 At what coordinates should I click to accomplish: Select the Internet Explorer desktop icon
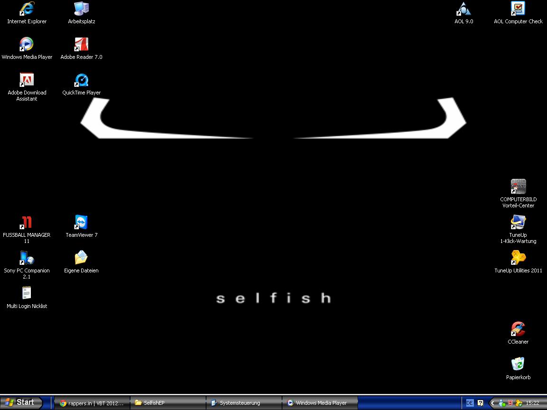(x=27, y=9)
